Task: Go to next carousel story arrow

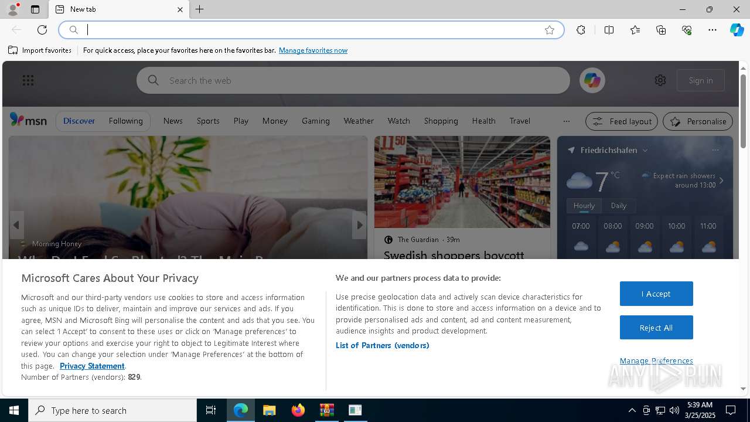Action: (x=359, y=225)
